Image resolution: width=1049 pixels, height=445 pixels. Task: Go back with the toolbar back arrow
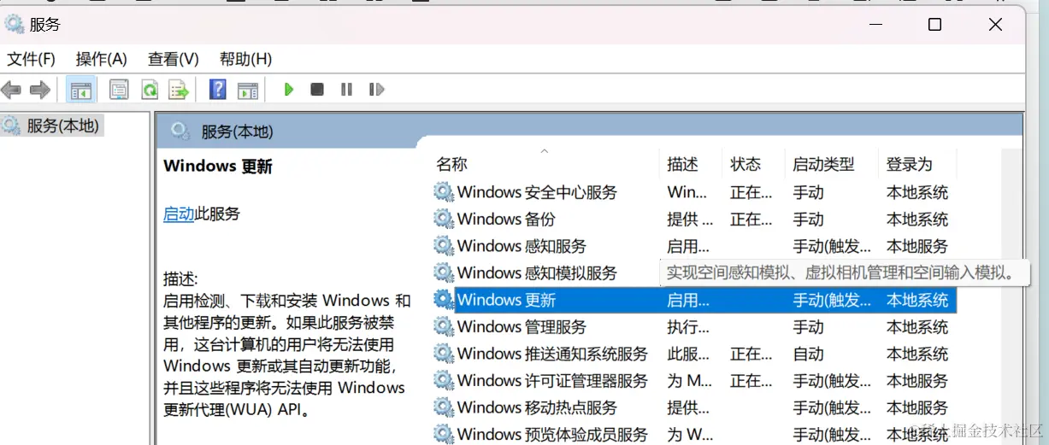click(x=11, y=89)
